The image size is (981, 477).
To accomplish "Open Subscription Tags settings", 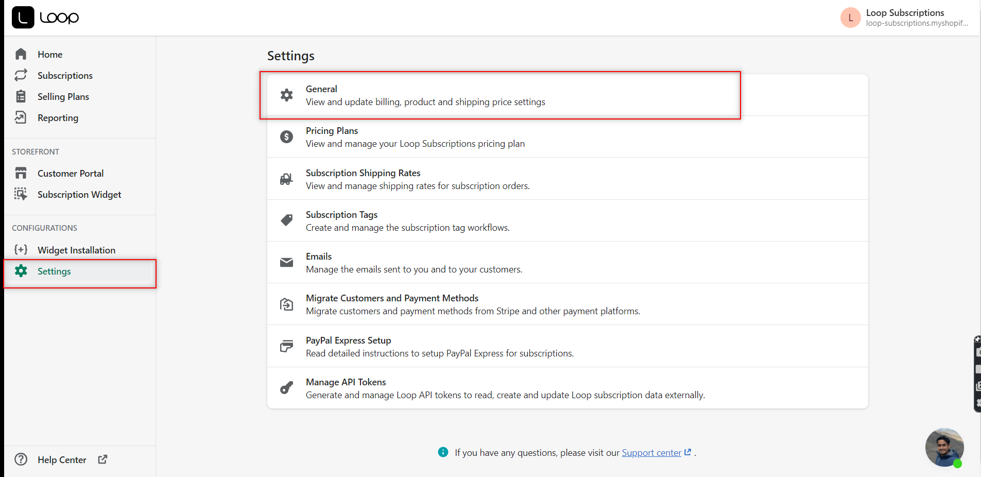I will [567, 220].
